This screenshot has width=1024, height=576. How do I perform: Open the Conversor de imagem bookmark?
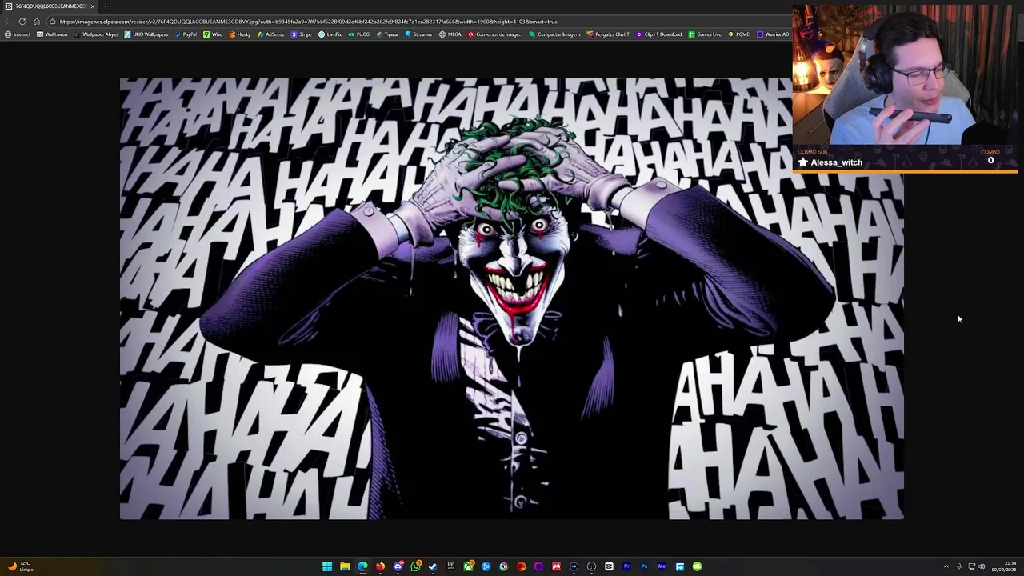(x=494, y=34)
